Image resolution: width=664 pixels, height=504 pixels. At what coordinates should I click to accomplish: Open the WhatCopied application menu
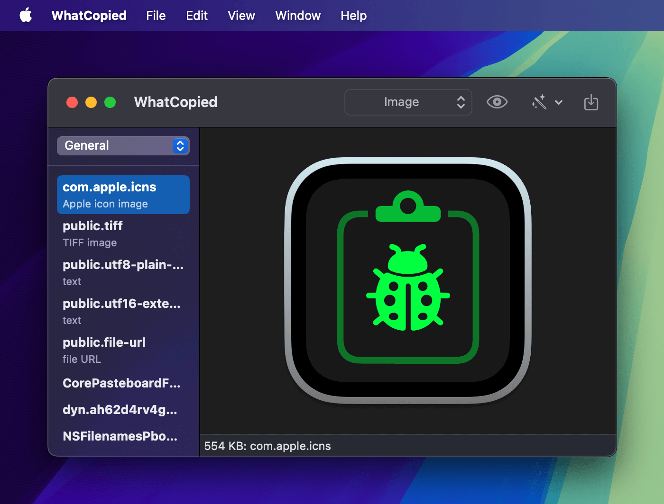(89, 16)
